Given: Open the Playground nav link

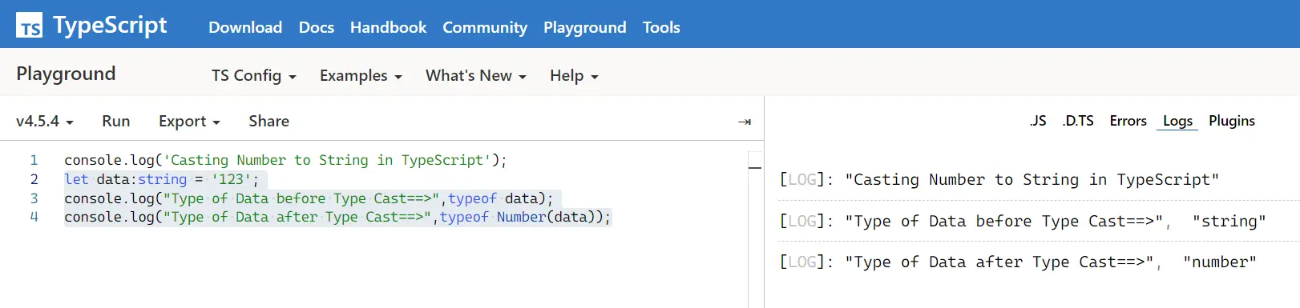Looking at the screenshot, I should [x=585, y=27].
